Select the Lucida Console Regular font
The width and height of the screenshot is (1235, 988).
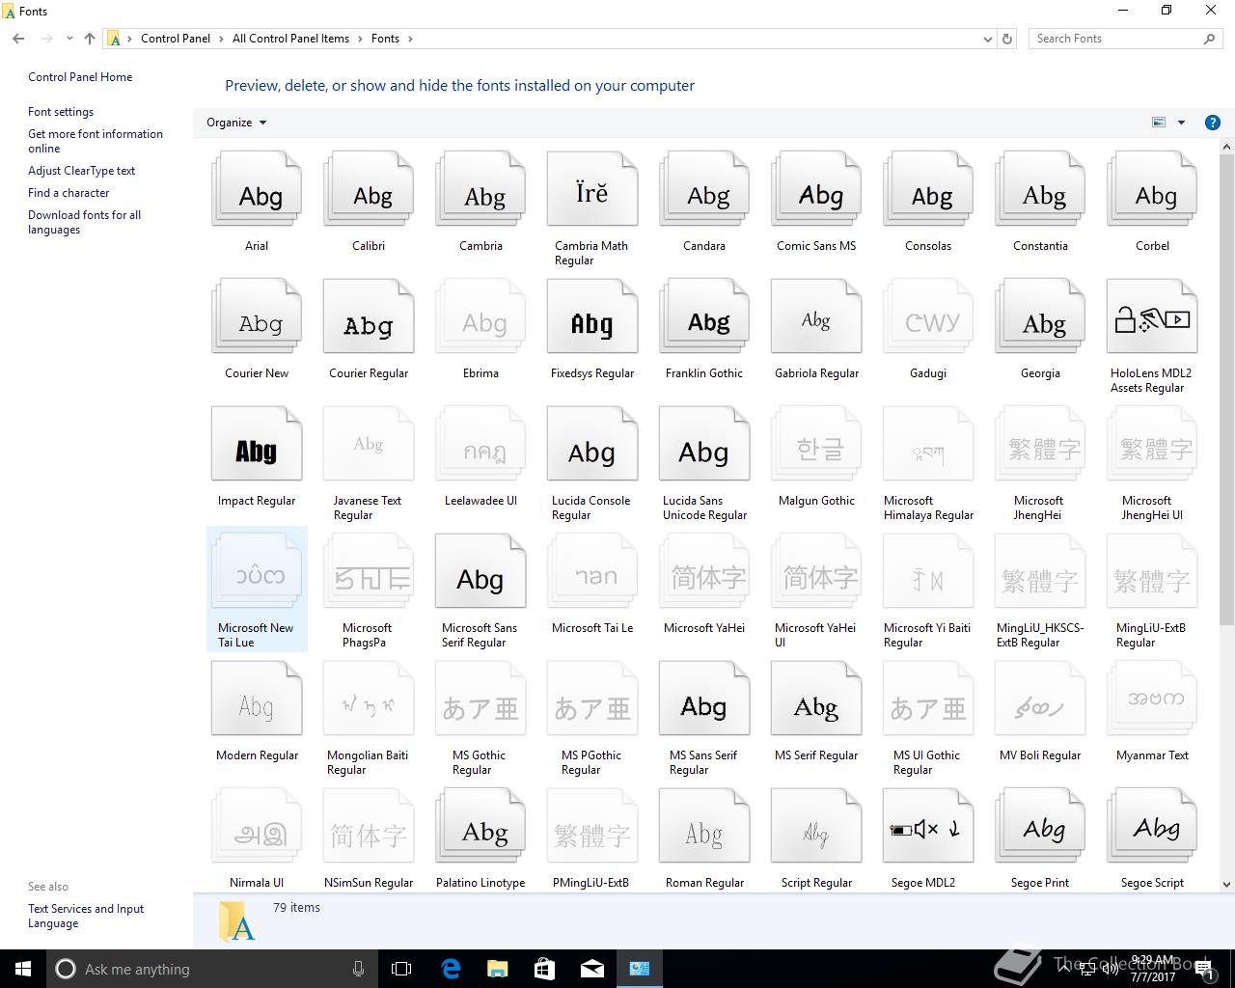pyautogui.click(x=592, y=462)
